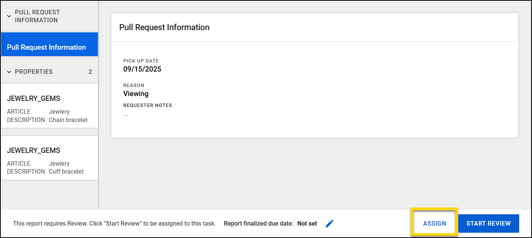This screenshot has height=238, width=532.
Task: Click the Reason value Viewing
Action: click(x=136, y=94)
